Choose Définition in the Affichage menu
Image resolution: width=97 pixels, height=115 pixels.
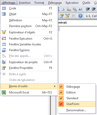pyautogui.click(x=29, y=20)
